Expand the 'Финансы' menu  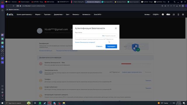pyautogui.click(x=76, y=15)
